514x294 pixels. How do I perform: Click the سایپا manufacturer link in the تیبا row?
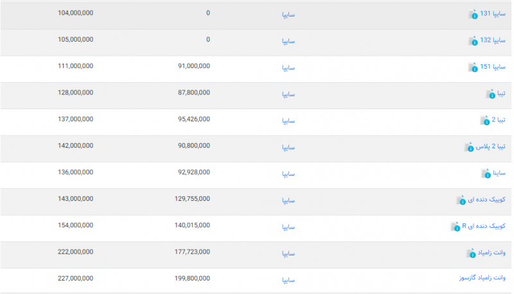(288, 94)
